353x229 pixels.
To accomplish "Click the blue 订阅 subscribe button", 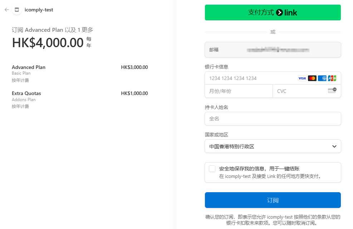I will pos(273,200).
